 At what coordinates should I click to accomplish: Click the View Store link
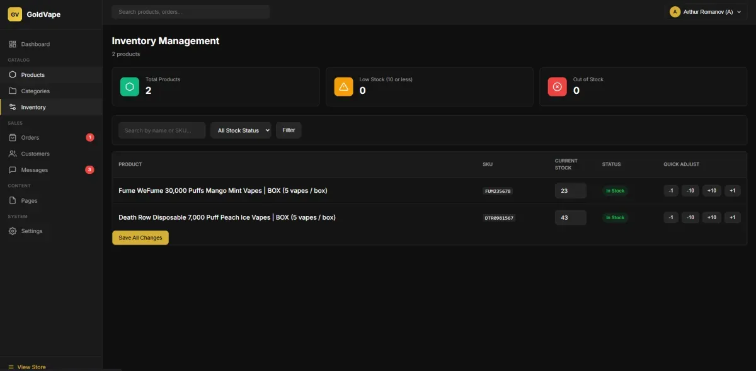point(31,367)
